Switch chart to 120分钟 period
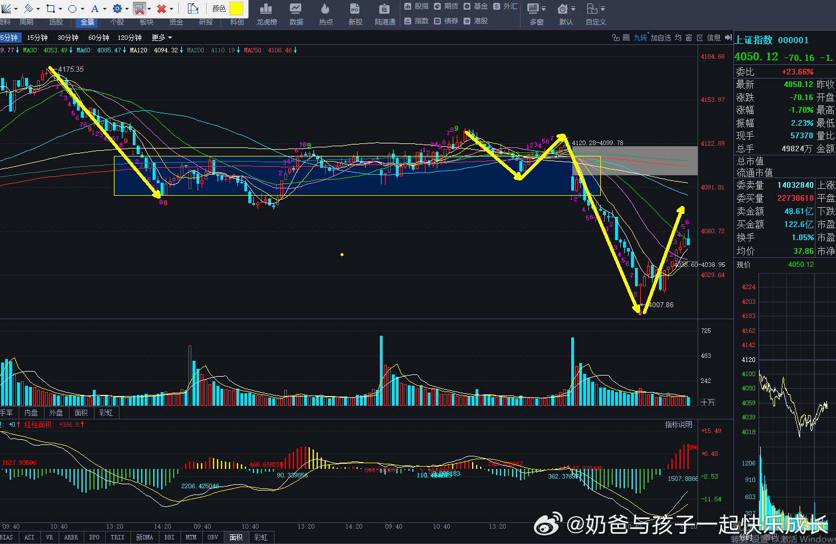 pyautogui.click(x=130, y=38)
